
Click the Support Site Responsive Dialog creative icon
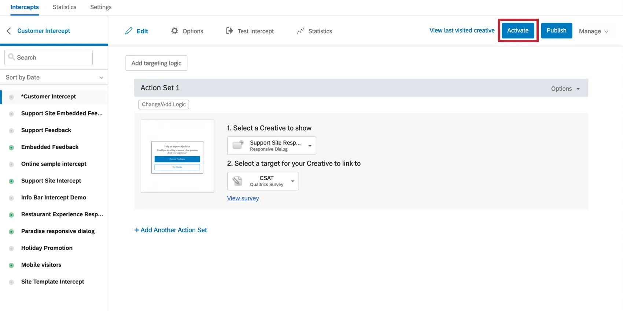[x=238, y=145]
